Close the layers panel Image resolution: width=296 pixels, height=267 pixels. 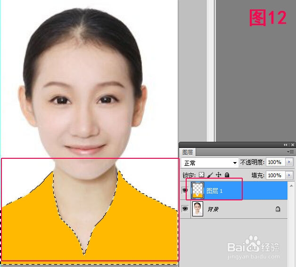click(293, 145)
